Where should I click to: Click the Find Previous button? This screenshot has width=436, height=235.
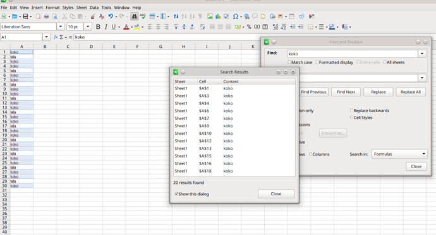(x=313, y=92)
